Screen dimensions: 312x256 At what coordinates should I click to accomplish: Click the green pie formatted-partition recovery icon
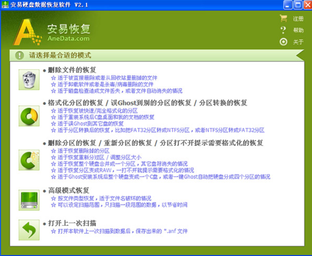point(29,116)
